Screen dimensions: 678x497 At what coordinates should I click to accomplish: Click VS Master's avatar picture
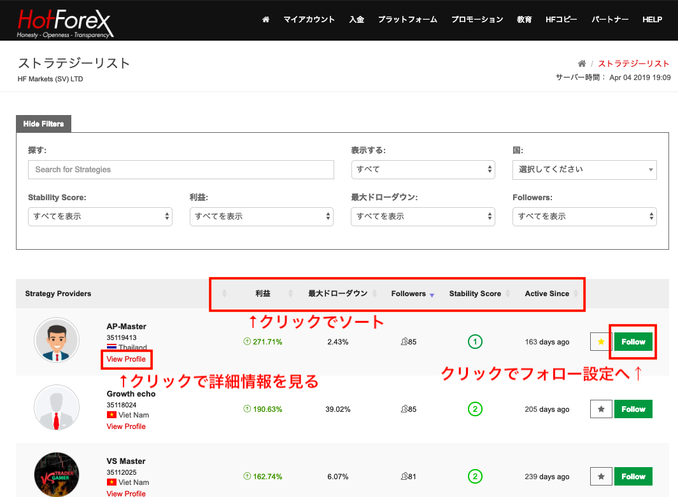tap(57, 475)
